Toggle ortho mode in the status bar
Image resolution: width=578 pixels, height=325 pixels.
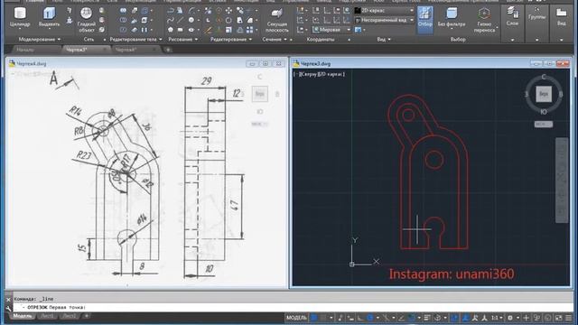pos(360,318)
